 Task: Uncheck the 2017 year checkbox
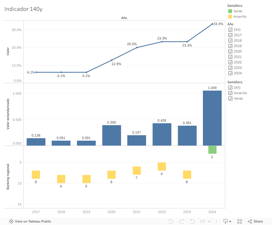pos(230,35)
